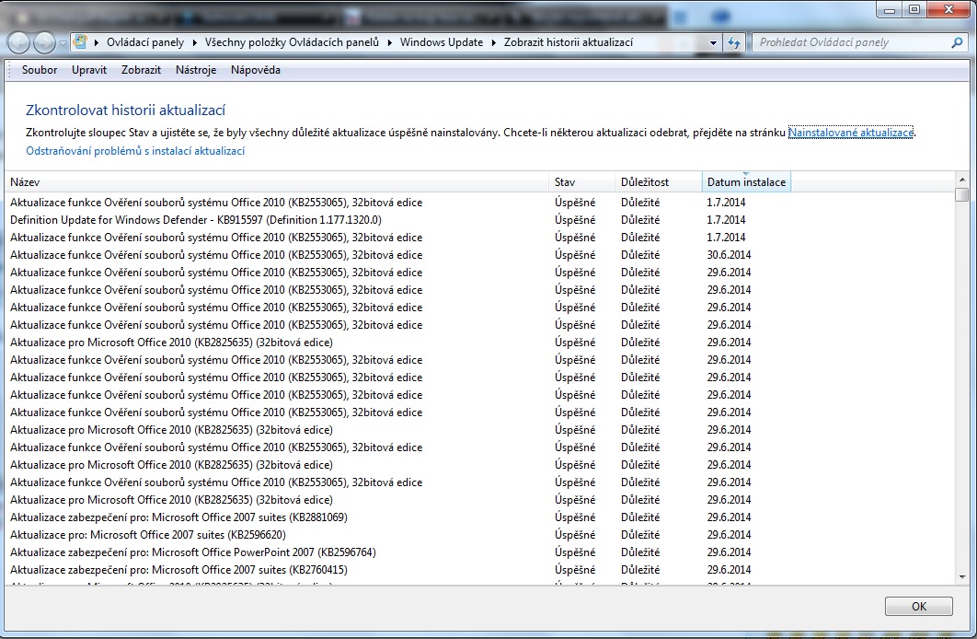The image size is (977, 639).
Task: Sort by Datum instalace column header
Action: (746, 182)
